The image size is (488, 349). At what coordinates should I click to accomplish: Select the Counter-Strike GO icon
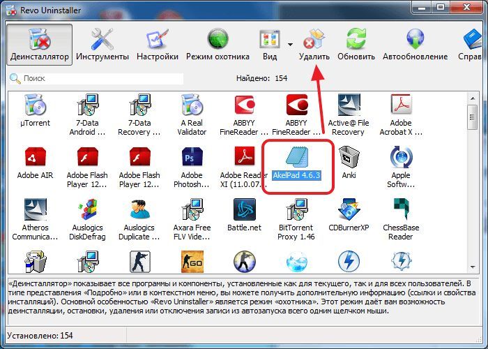192,262
